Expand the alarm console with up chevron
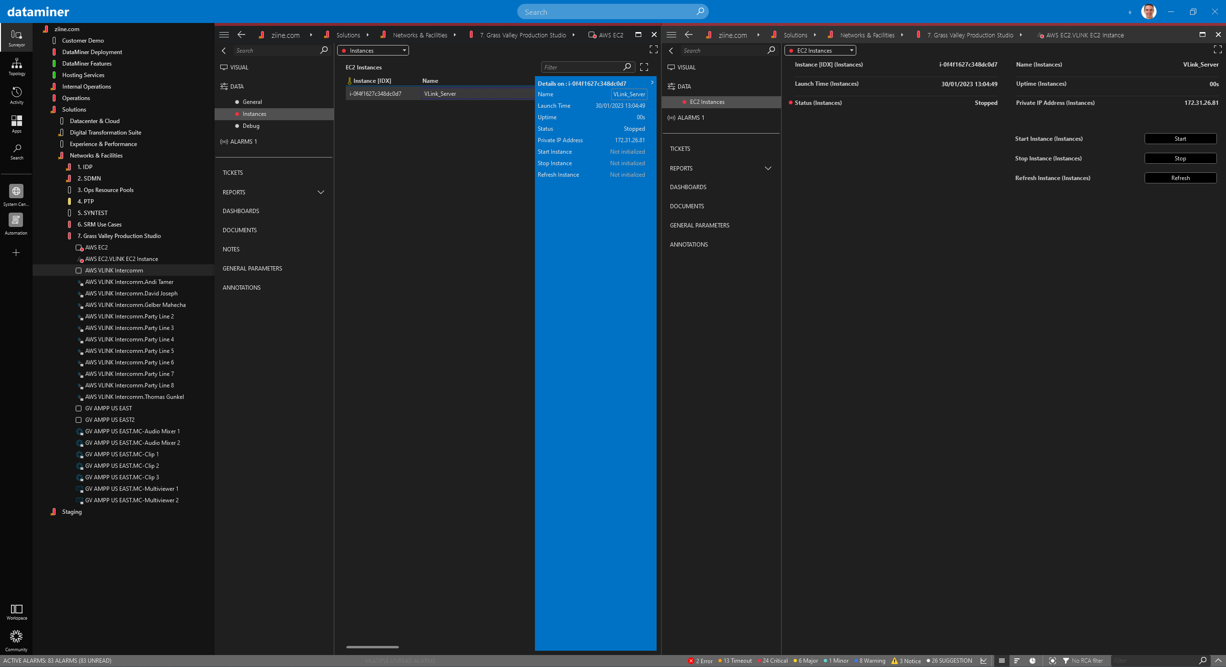The height and width of the screenshot is (667, 1226). [1218, 661]
